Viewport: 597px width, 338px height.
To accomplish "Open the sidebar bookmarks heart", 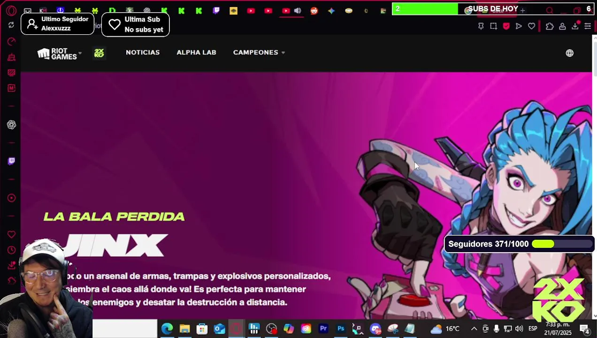I will (11, 234).
